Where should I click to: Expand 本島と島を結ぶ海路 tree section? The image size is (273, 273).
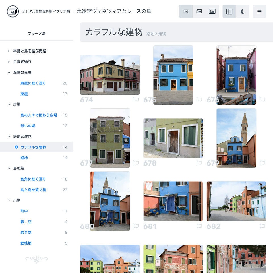[9, 51]
